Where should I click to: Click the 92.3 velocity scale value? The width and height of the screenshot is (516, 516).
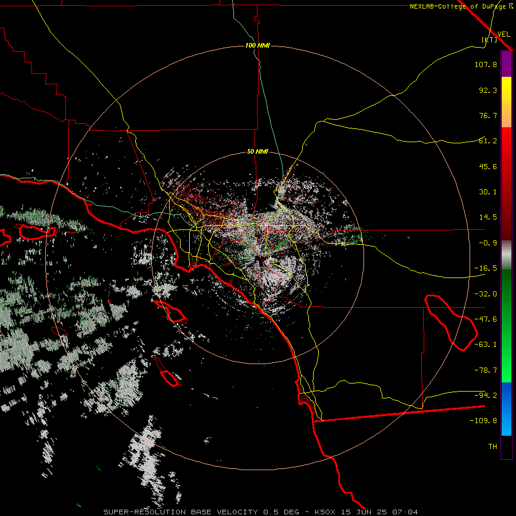tap(488, 90)
